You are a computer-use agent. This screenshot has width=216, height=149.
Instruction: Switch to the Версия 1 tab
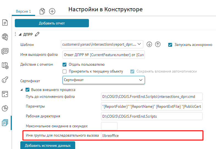[23, 12]
